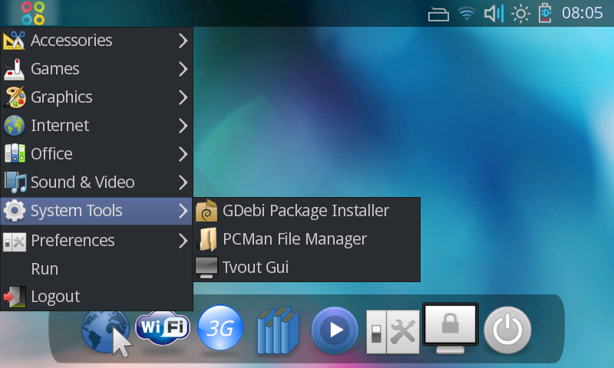Image resolution: width=614 pixels, height=368 pixels.
Task: Select the highlighted System Tools entry
Action: (x=97, y=211)
